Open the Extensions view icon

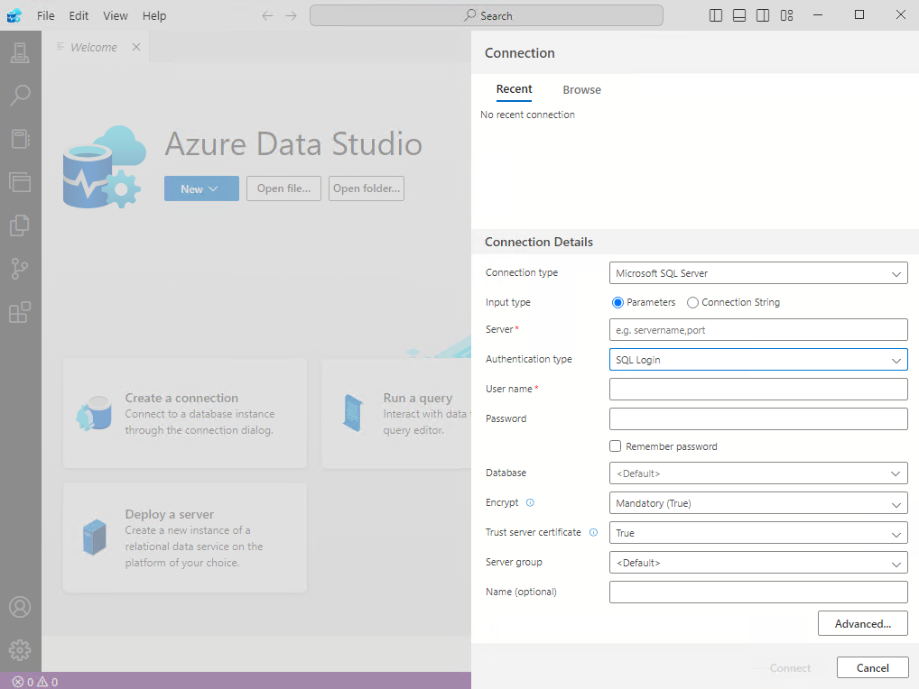[x=20, y=312]
